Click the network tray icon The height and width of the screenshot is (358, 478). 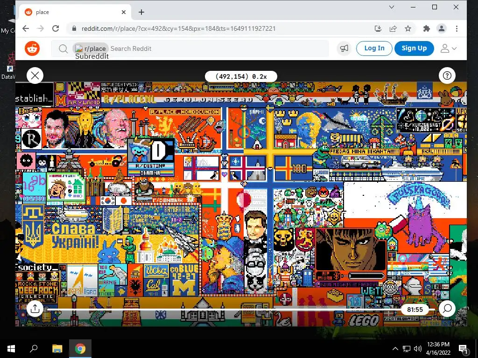tap(407, 349)
